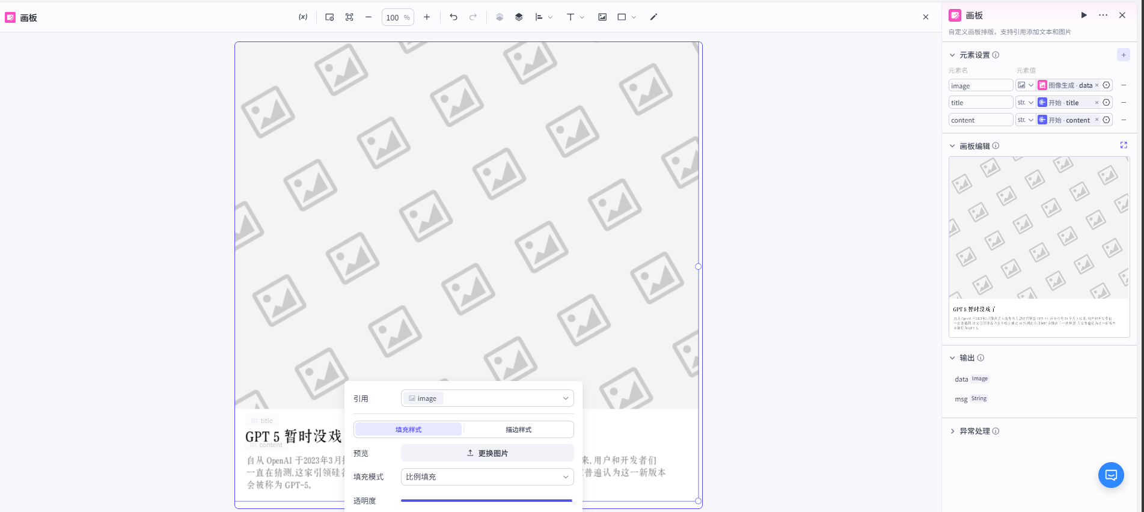Switch to the 描边样式 tab

click(x=518, y=430)
